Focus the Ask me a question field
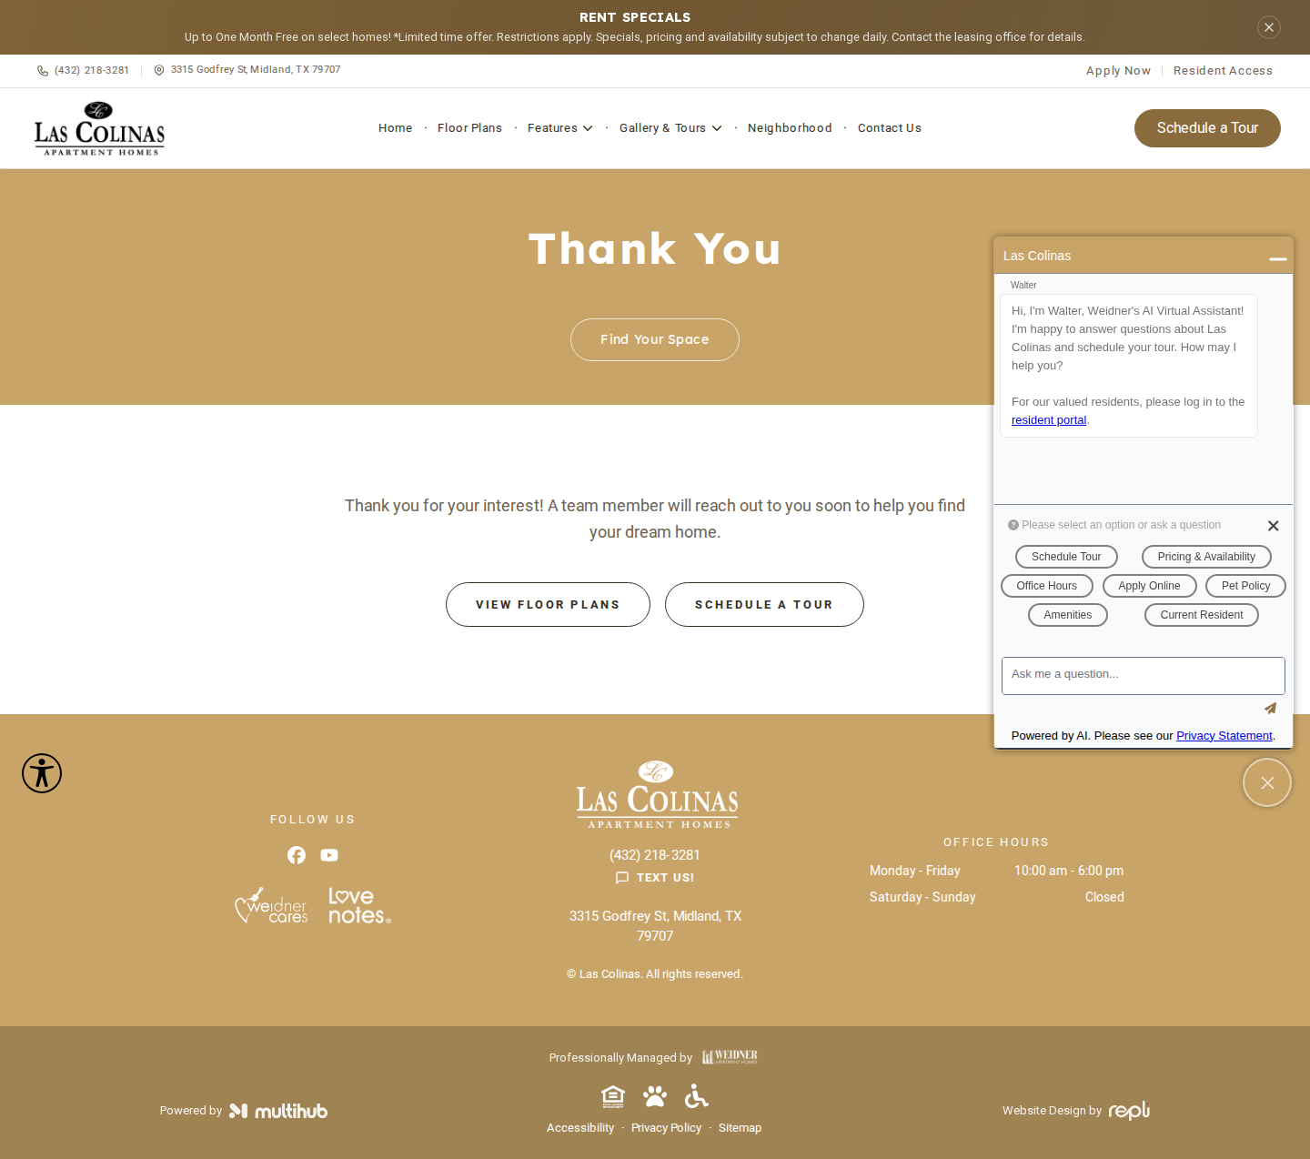The image size is (1310, 1159). click(1144, 676)
